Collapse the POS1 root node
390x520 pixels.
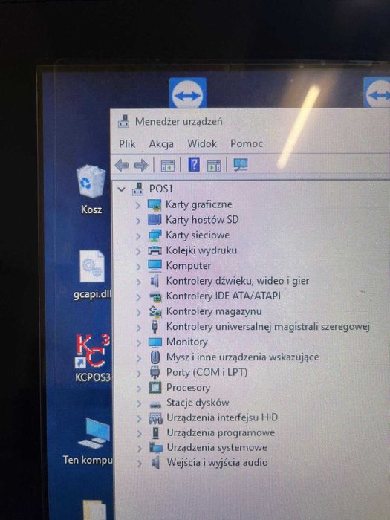coord(121,189)
